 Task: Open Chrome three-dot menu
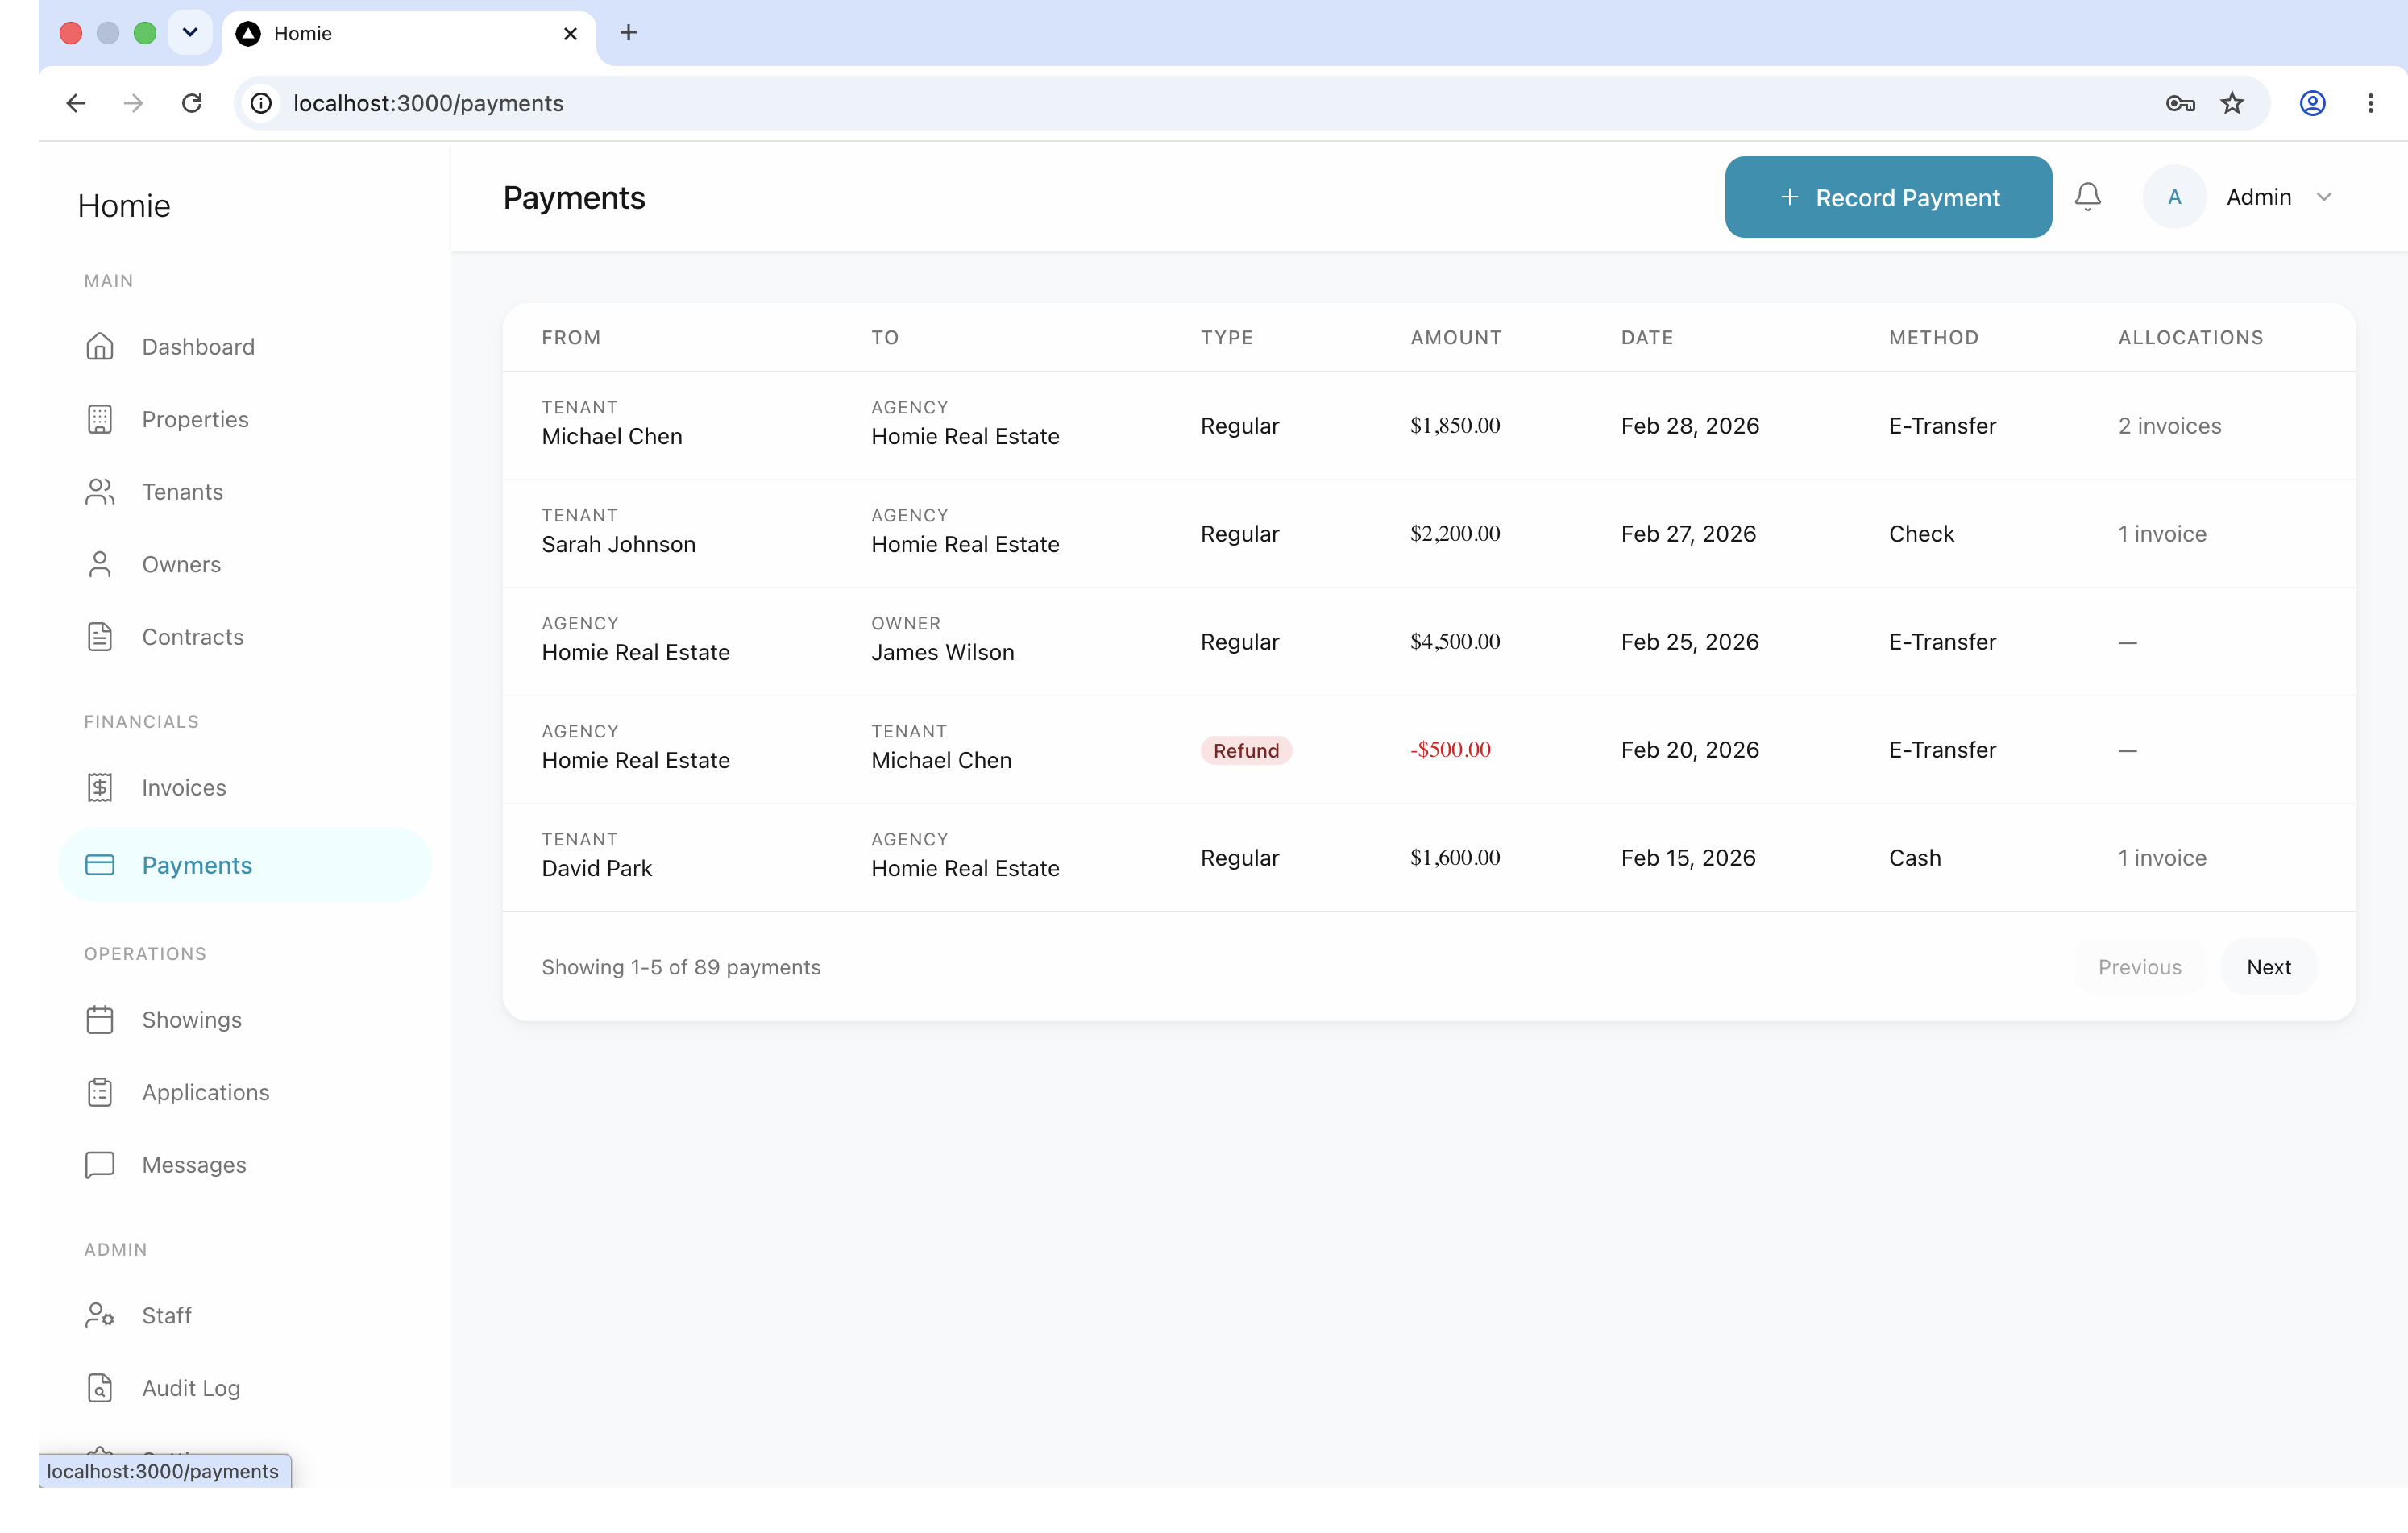(x=2370, y=103)
